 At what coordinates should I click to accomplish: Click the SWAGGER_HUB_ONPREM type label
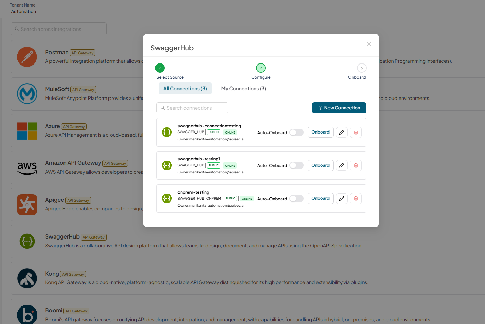[x=199, y=199]
